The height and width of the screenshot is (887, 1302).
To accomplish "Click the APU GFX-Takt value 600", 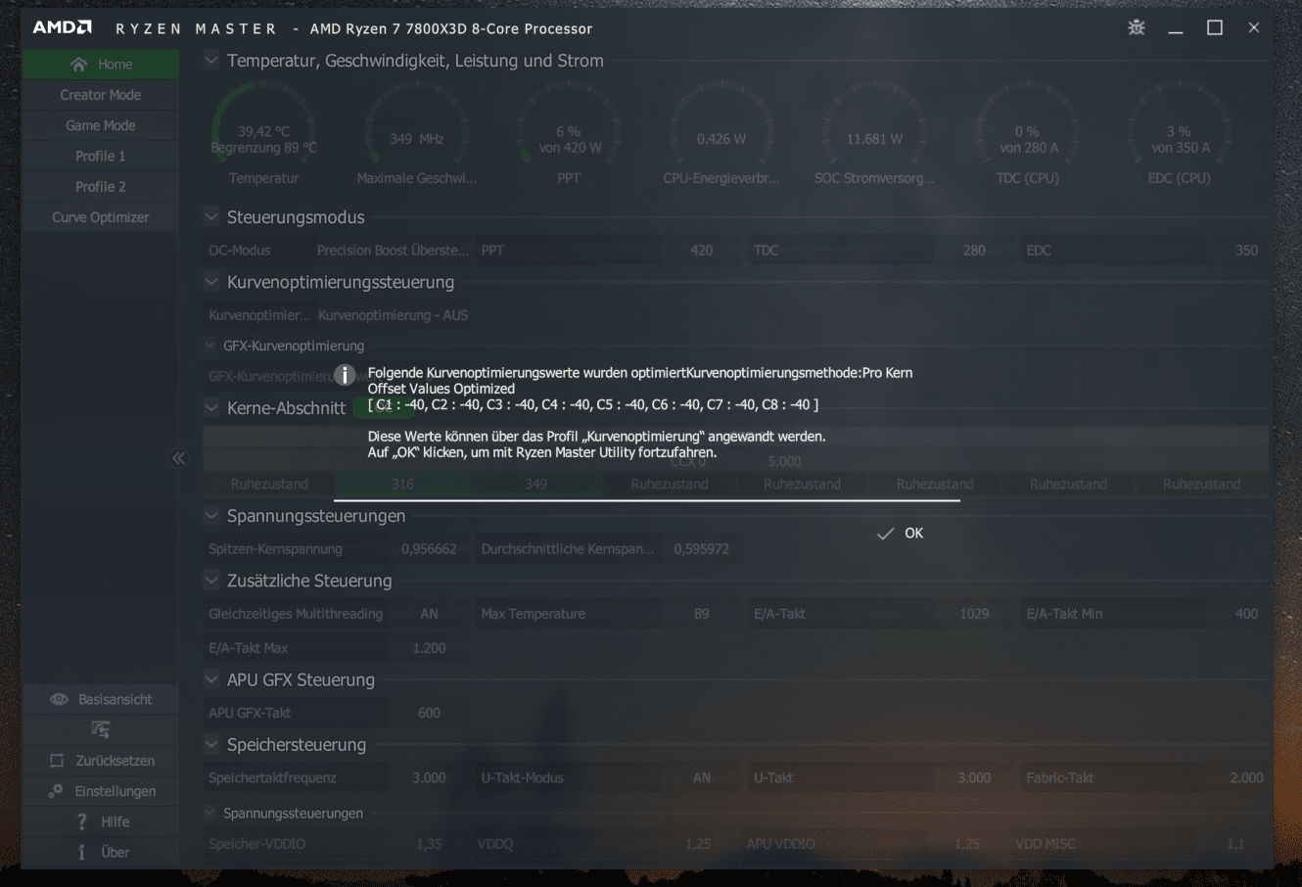I will [429, 713].
